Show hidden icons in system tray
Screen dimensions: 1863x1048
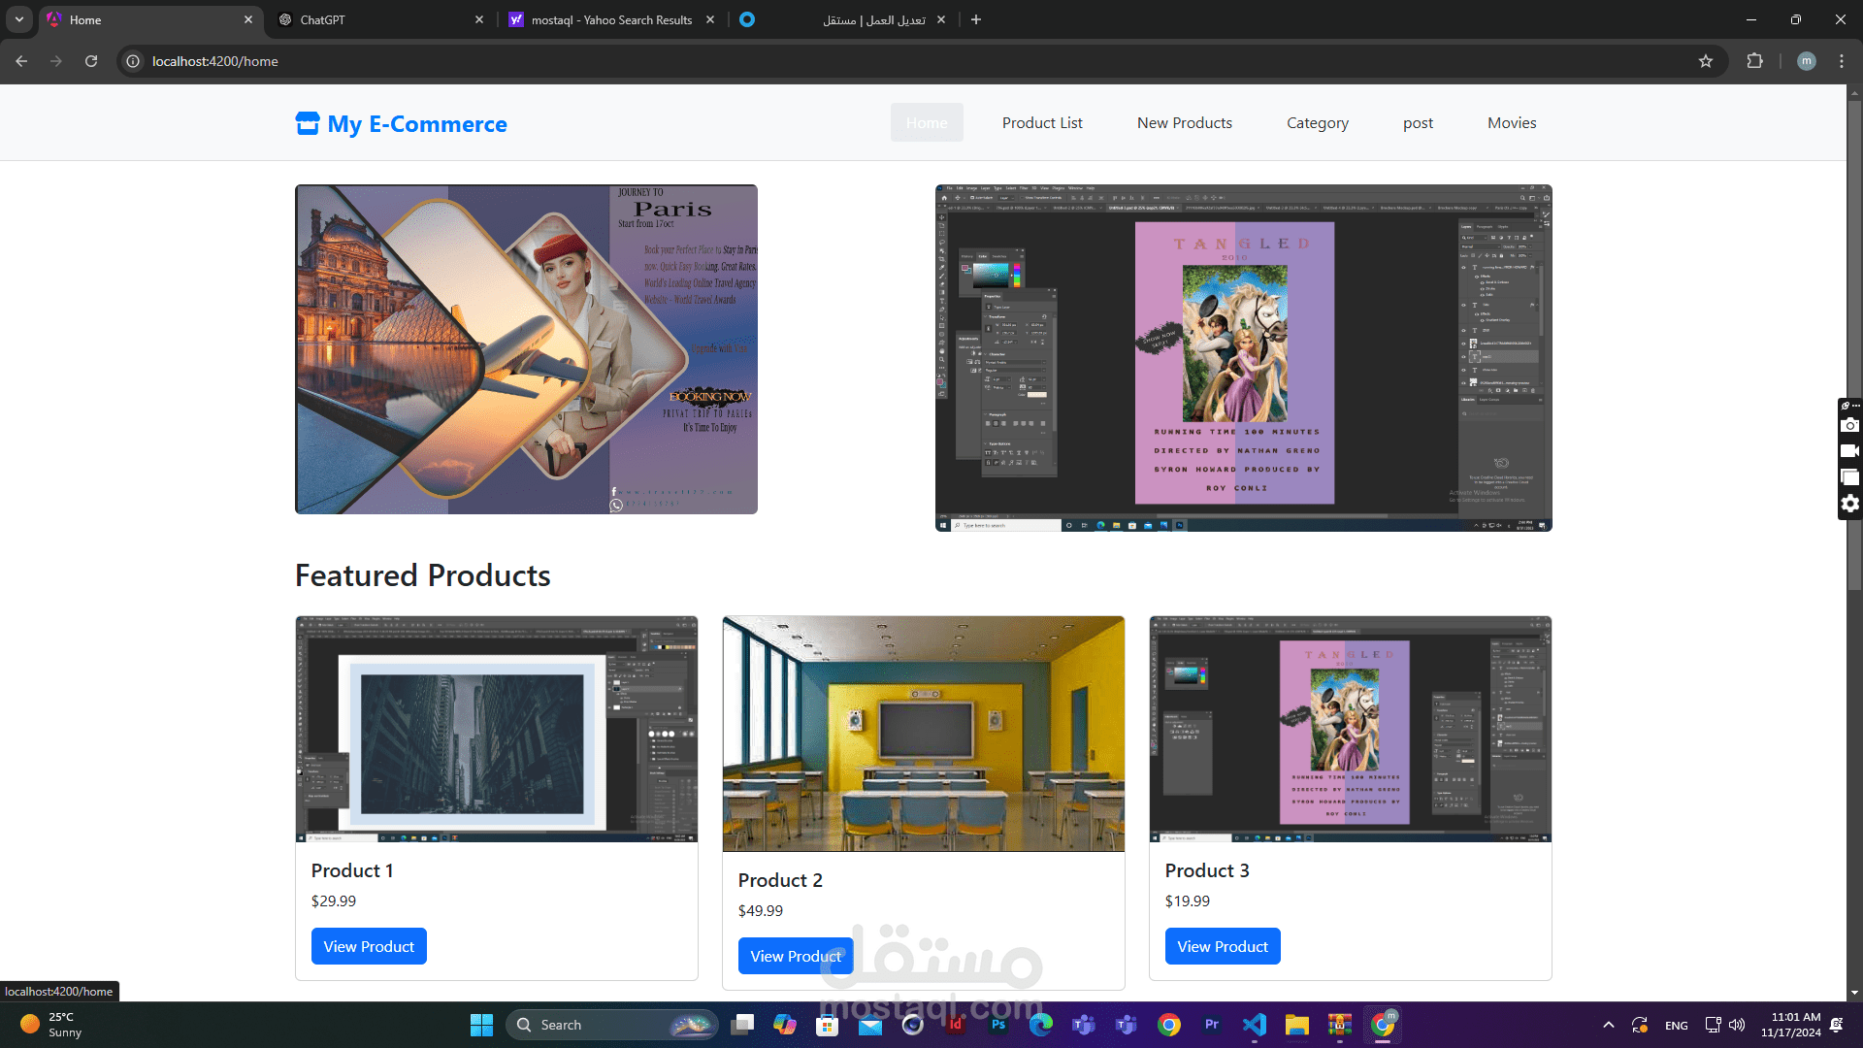pyautogui.click(x=1608, y=1025)
